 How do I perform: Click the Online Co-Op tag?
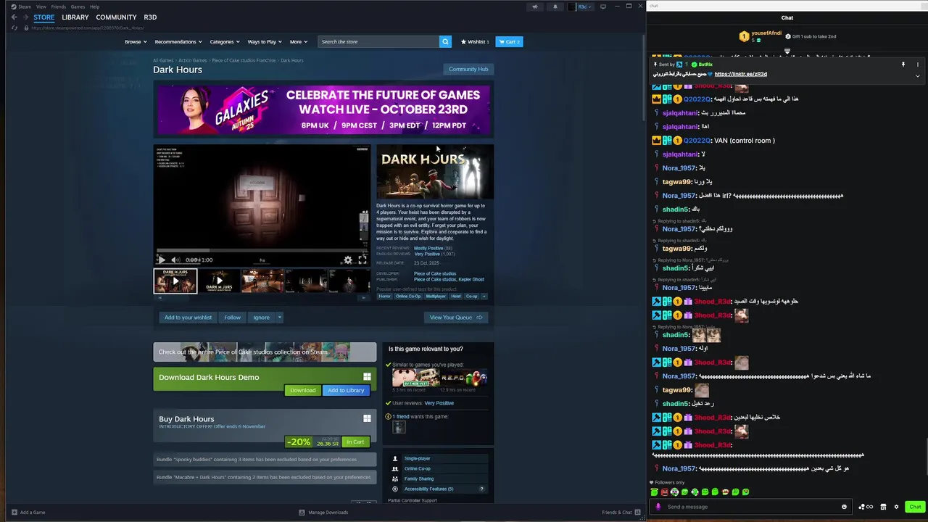click(x=408, y=296)
